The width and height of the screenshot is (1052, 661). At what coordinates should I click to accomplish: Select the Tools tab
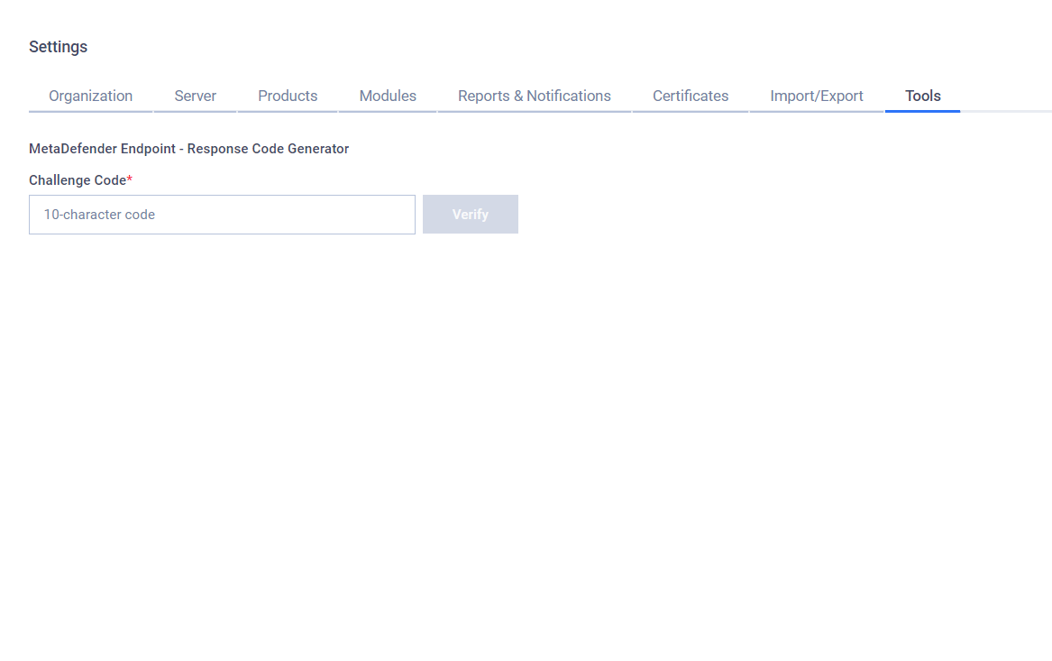pos(922,96)
